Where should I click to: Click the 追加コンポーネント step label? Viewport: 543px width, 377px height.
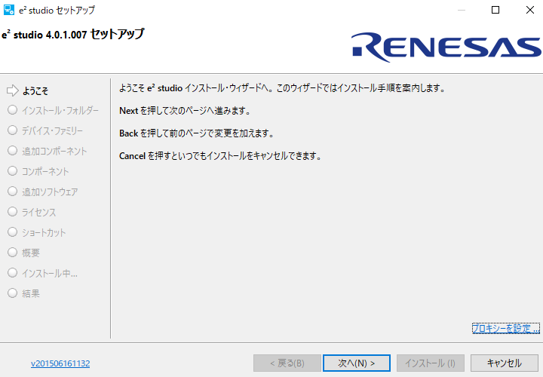[x=54, y=152]
